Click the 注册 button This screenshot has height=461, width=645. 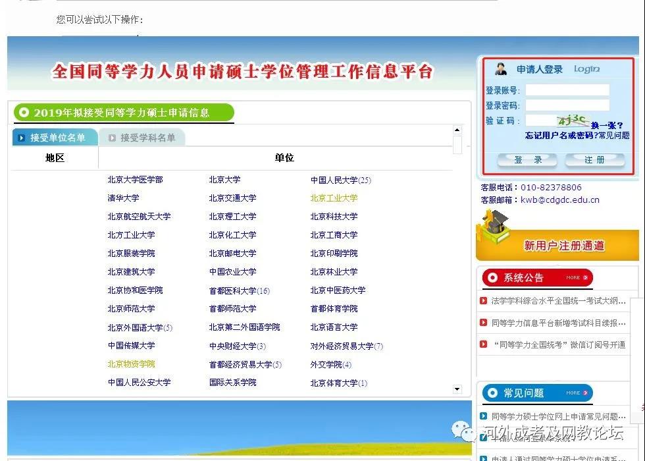[595, 160]
